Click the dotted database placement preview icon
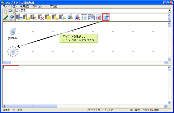 pos(13,52)
